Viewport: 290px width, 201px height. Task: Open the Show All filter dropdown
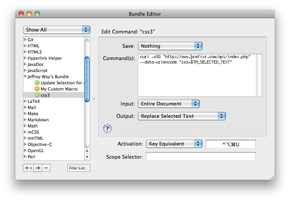pos(56,30)
